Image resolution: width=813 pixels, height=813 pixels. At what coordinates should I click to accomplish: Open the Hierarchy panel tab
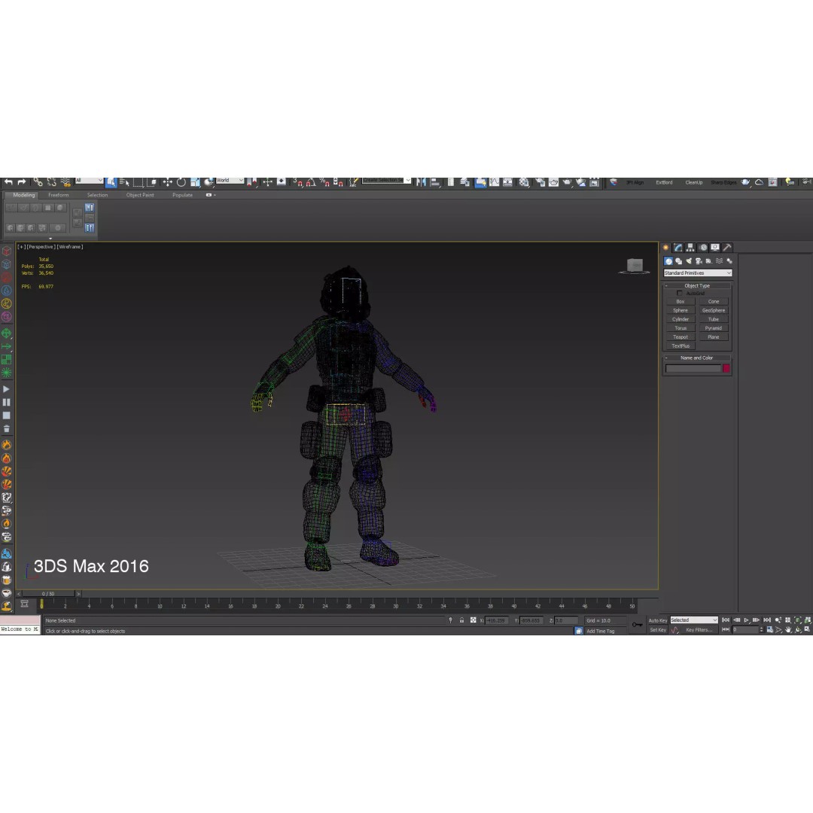click(x=690, y=248)
